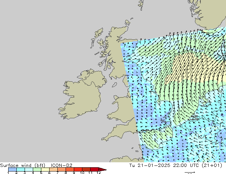Click the crimson 11–12 bft legend swatch

coord(94,169)
